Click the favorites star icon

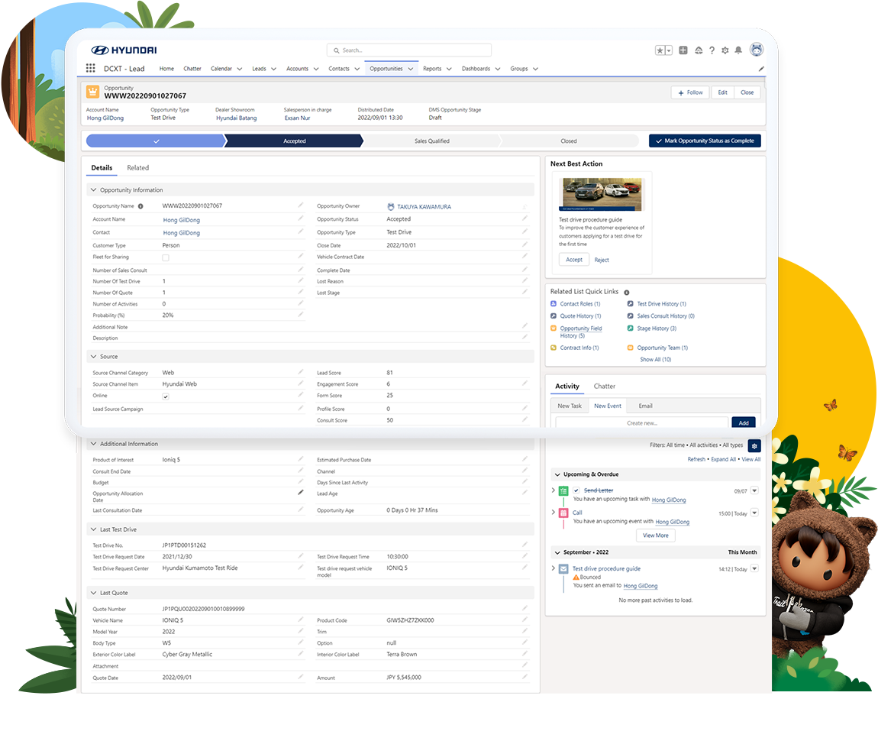pyautogui.click(x=660, y=50)
